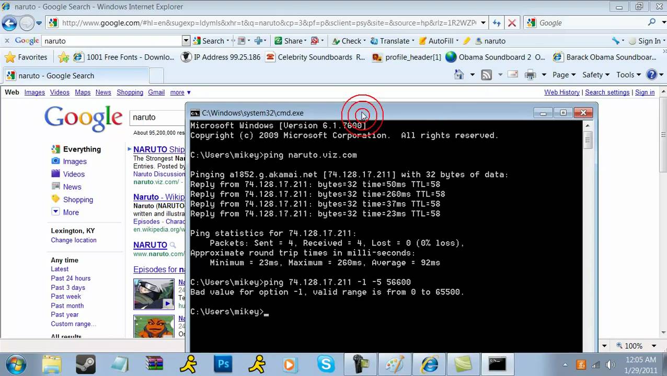Open the Safety dropdown menu
This screenshot has width=667, height=376.
click(595, 75)
